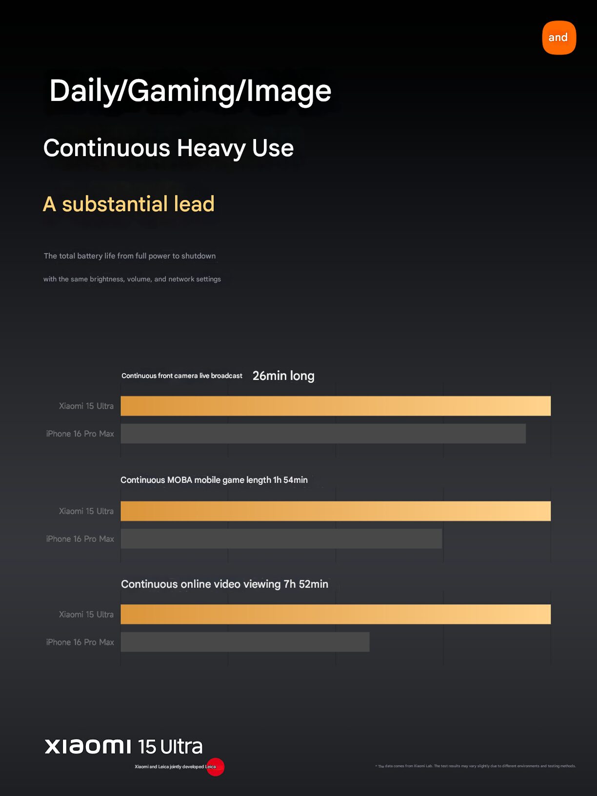This screenshot has height=796, width=597.
Task: Click the "A substantial lead" yellow text
Action: (129, 204)
